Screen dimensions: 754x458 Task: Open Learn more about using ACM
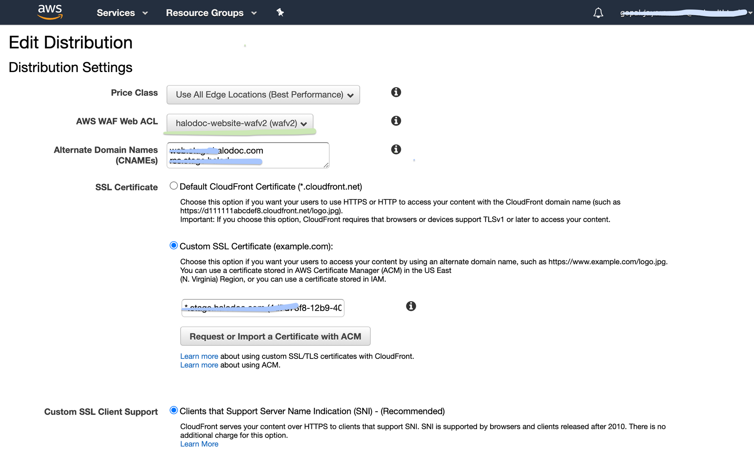point(199,365)
